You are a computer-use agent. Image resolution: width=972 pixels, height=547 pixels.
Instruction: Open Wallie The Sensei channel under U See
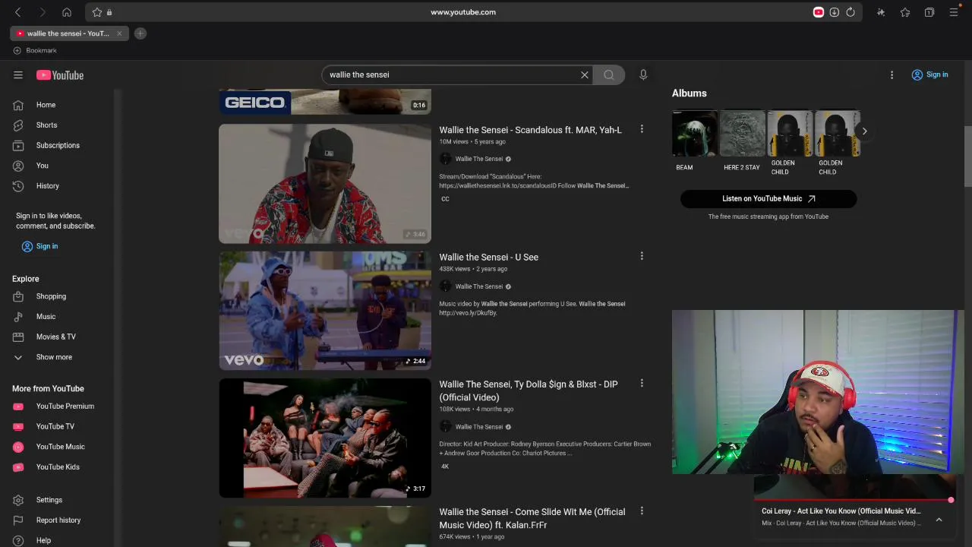478,286
